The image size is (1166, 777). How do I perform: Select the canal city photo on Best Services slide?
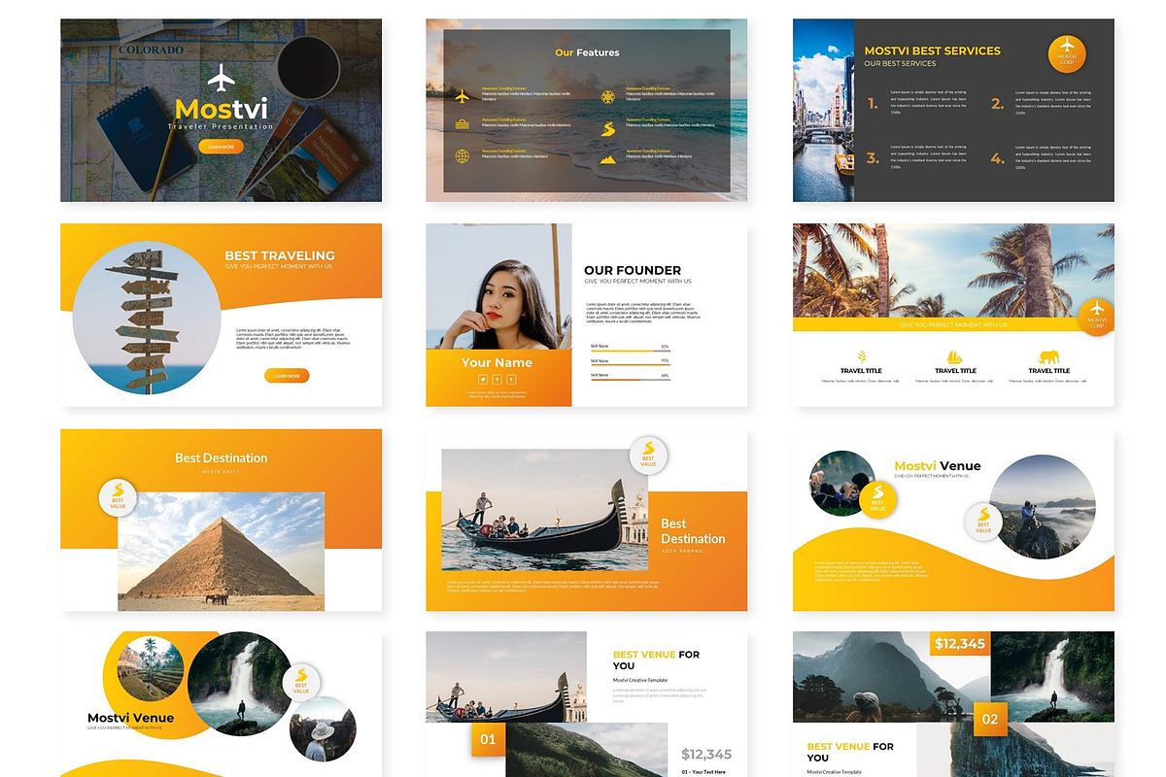(823, 111)
